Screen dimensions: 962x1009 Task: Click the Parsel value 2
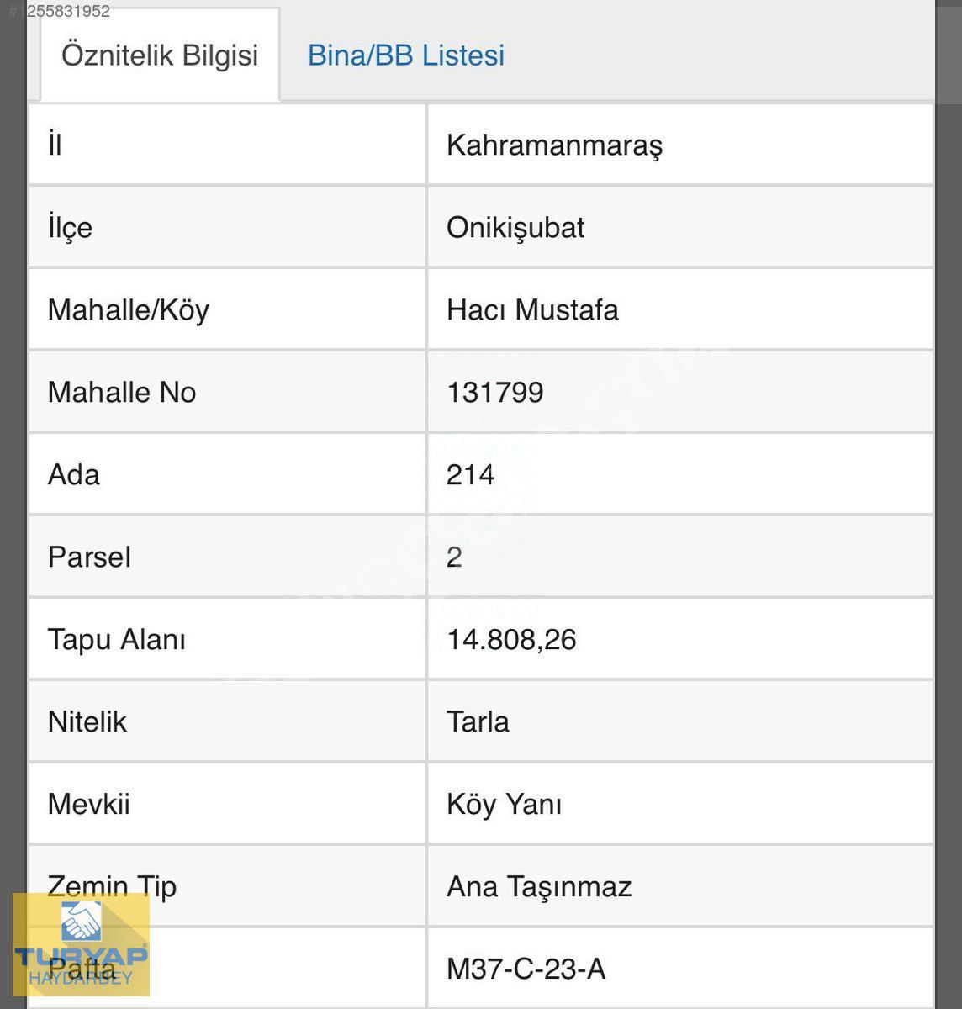[454, 557]
